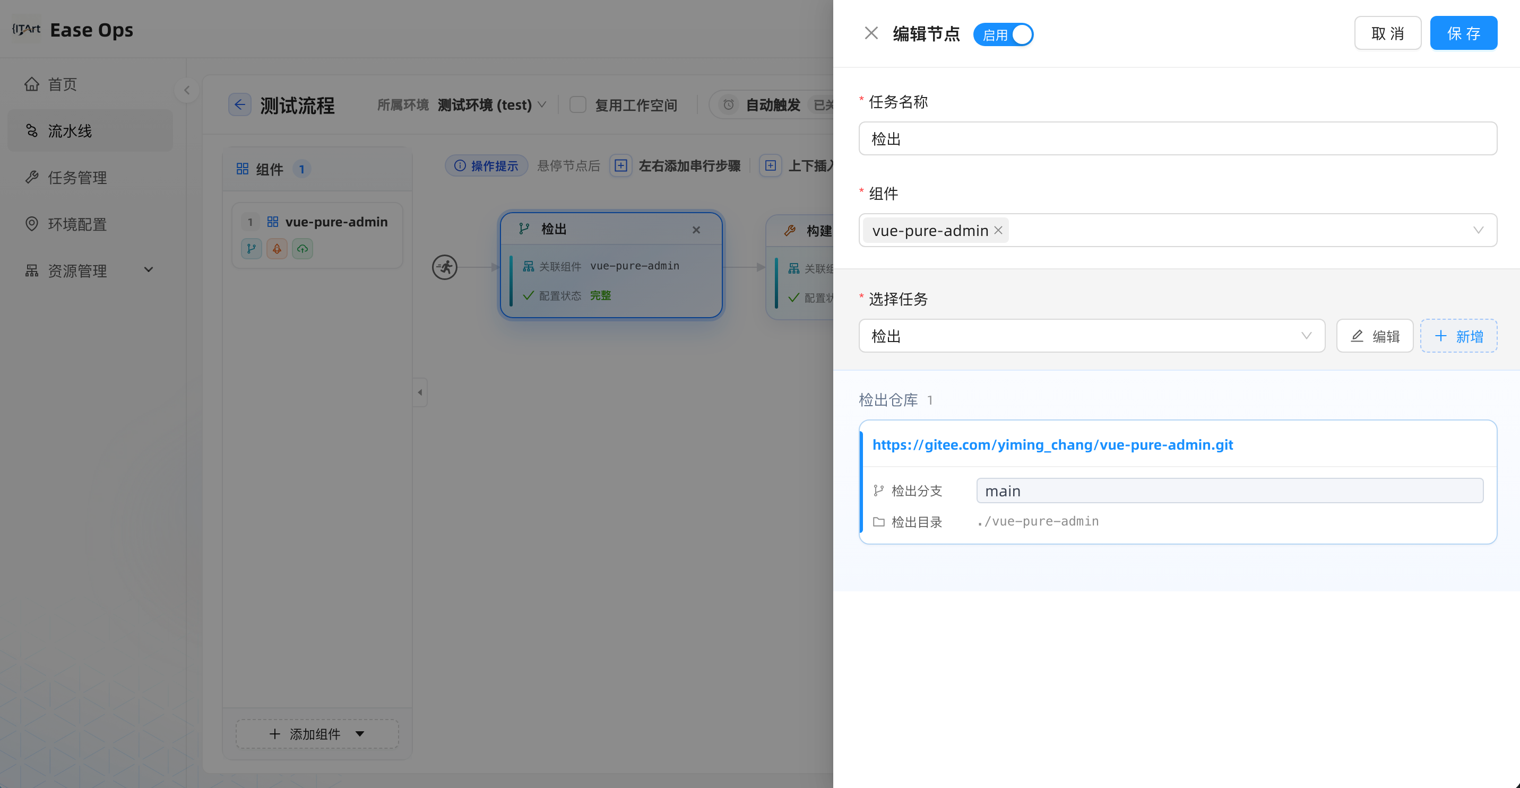Open the 选择任务 dropdown showing 检出
The height and width of the screenshot is (788, 1520).
[x=1092, y=335]
